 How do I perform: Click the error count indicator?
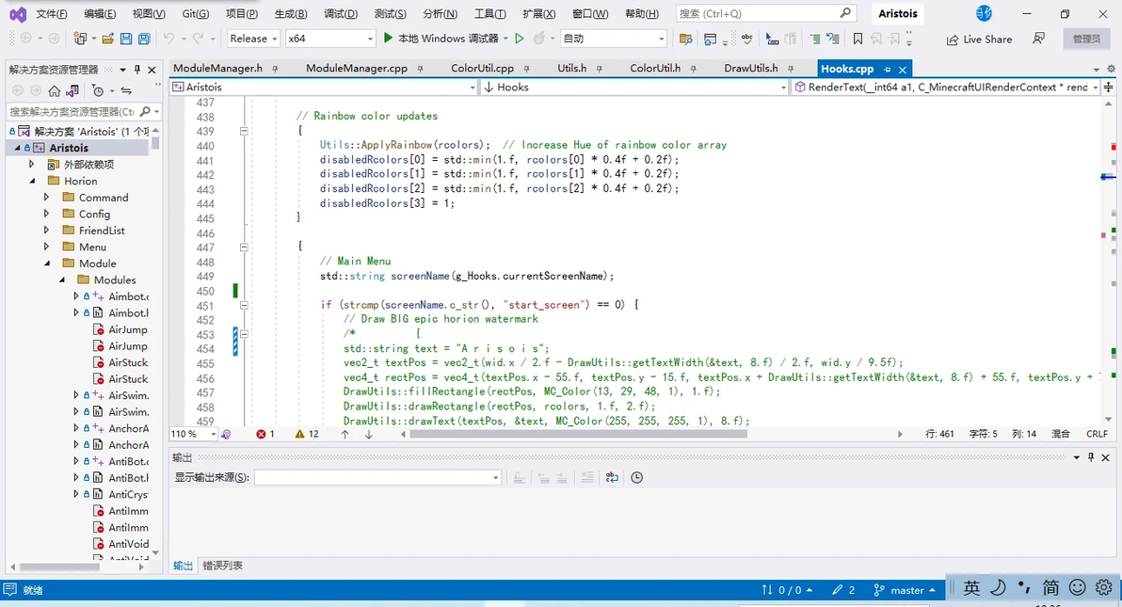click(x=265, y=434)
